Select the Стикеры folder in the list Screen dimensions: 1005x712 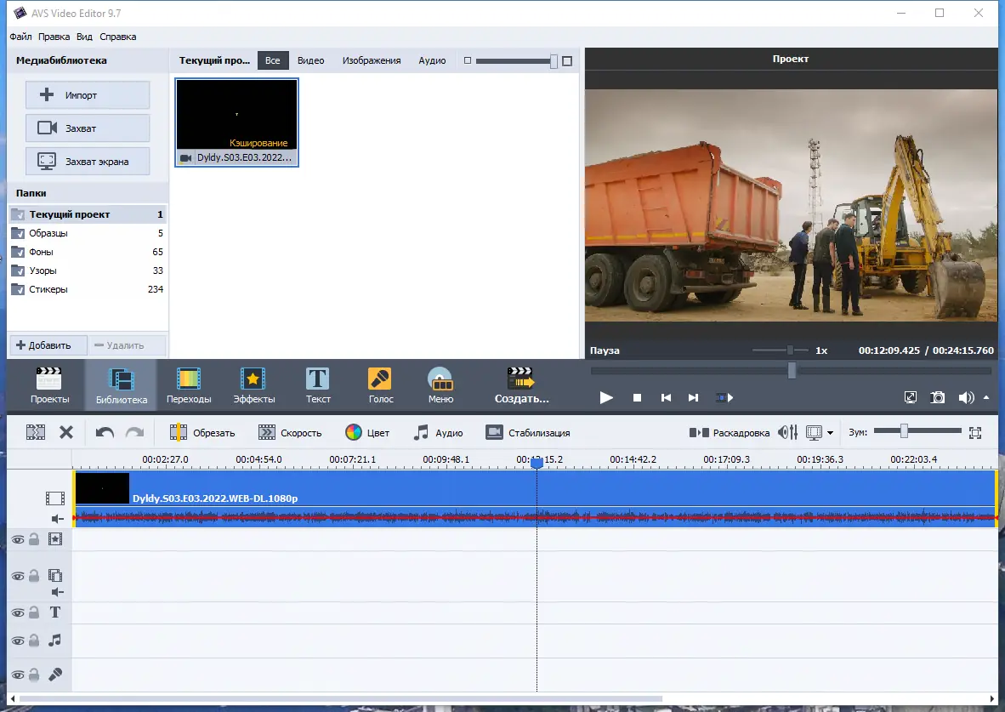point(48,289)
